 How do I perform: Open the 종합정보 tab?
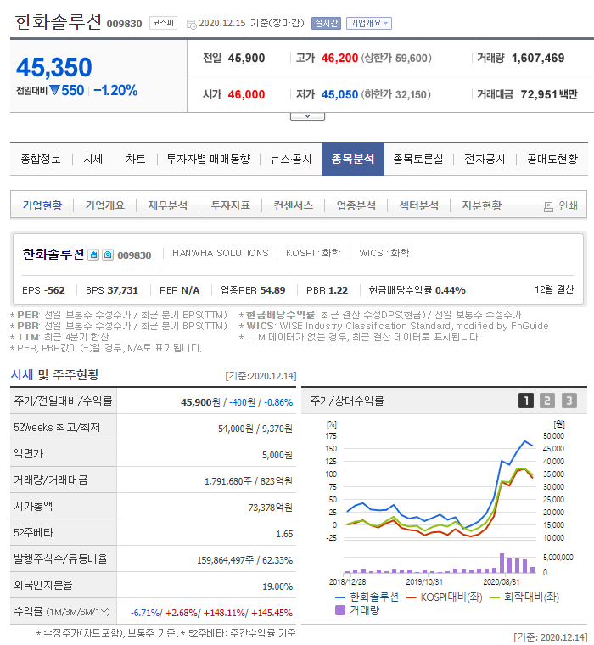[41, 160]
